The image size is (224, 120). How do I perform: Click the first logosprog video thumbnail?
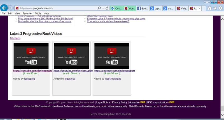click(x=31, y=56)
